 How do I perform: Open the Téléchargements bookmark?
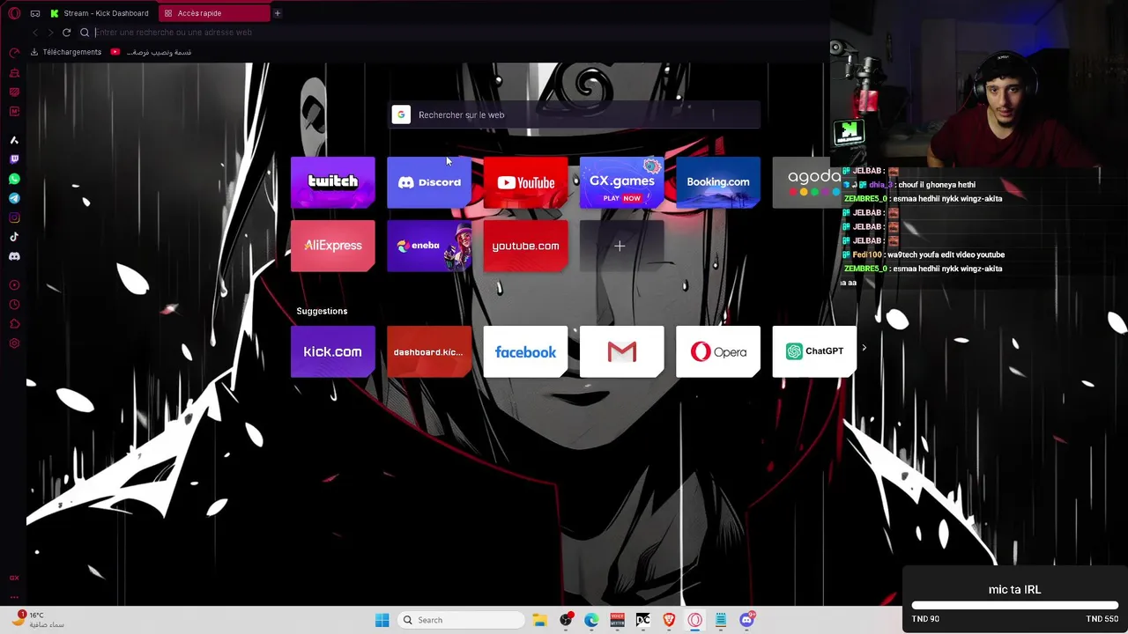66,52
